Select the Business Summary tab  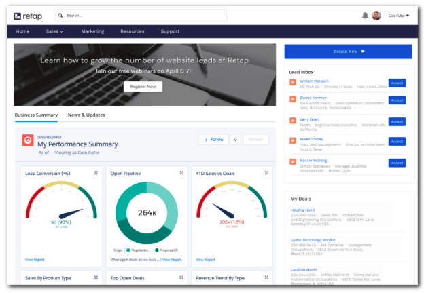[36, 115]
